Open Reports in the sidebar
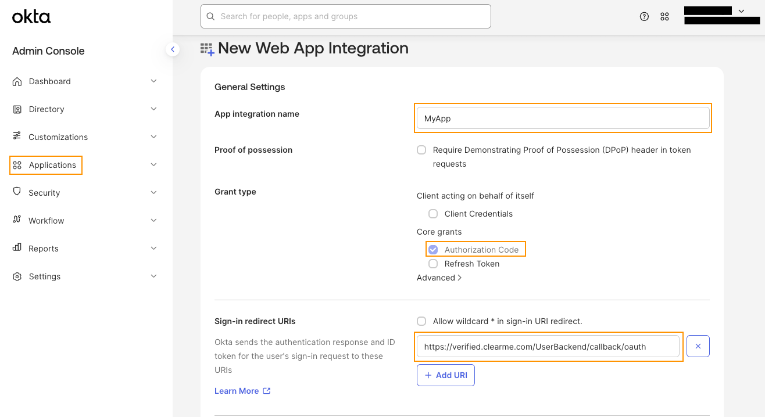 [44, 249]
